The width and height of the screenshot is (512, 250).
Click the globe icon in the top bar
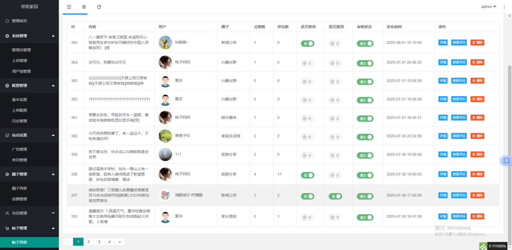tap(84, 7)
